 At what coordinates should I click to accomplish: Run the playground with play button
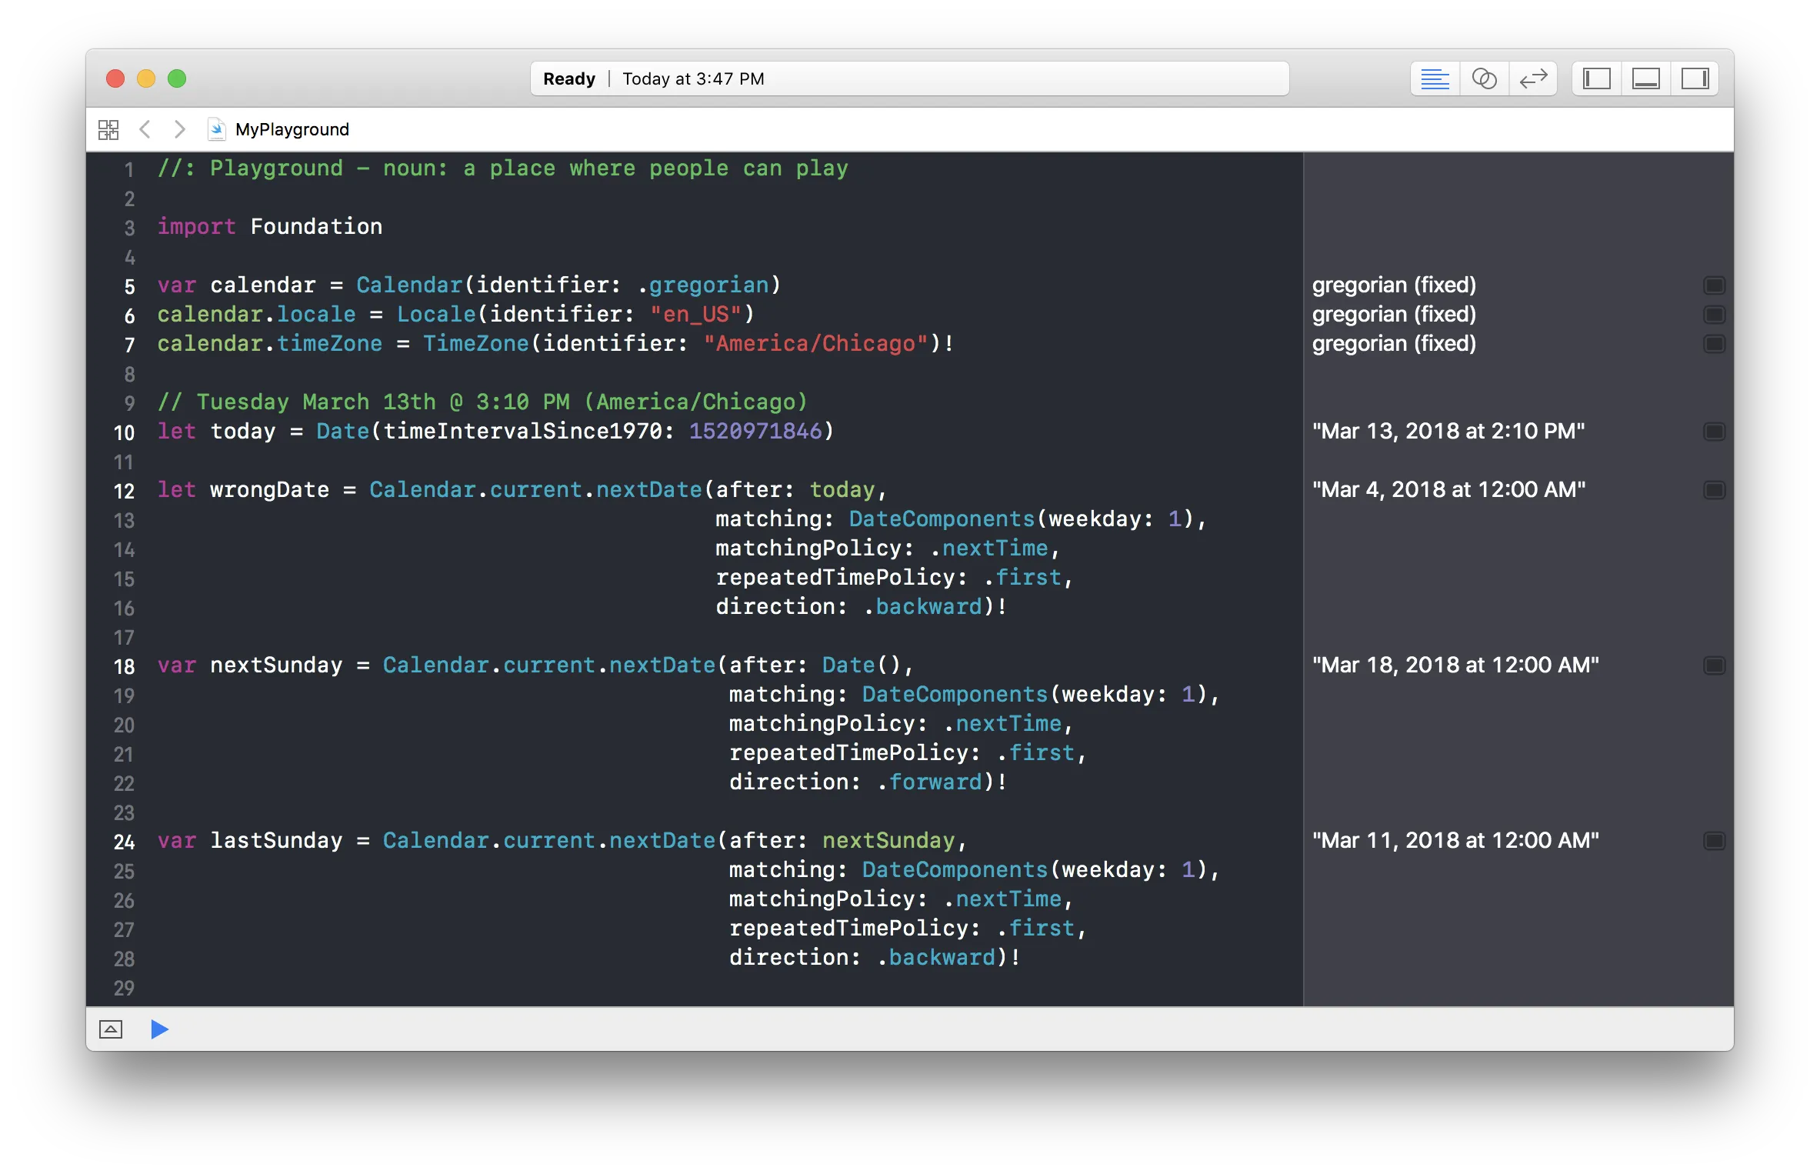pos(159,1029)
